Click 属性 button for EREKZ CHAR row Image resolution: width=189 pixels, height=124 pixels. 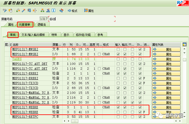pos(166,74)
